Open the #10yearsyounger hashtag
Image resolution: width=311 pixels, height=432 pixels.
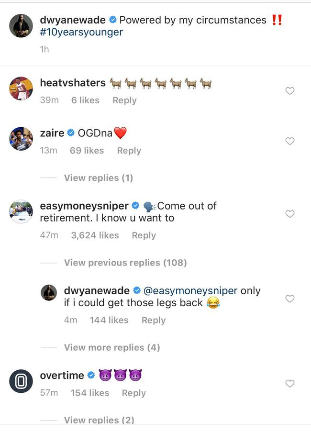tap(81, 33)
